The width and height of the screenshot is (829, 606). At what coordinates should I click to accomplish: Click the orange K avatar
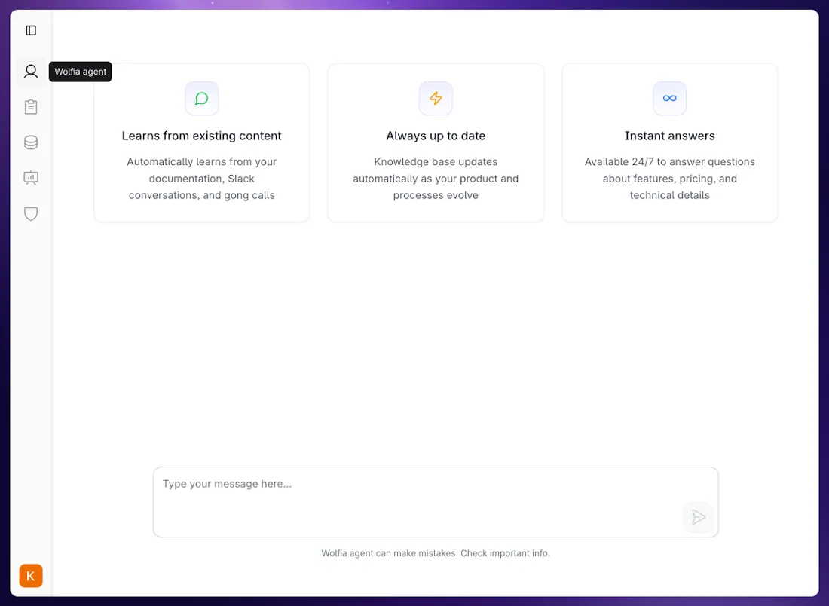coord(31,576)
